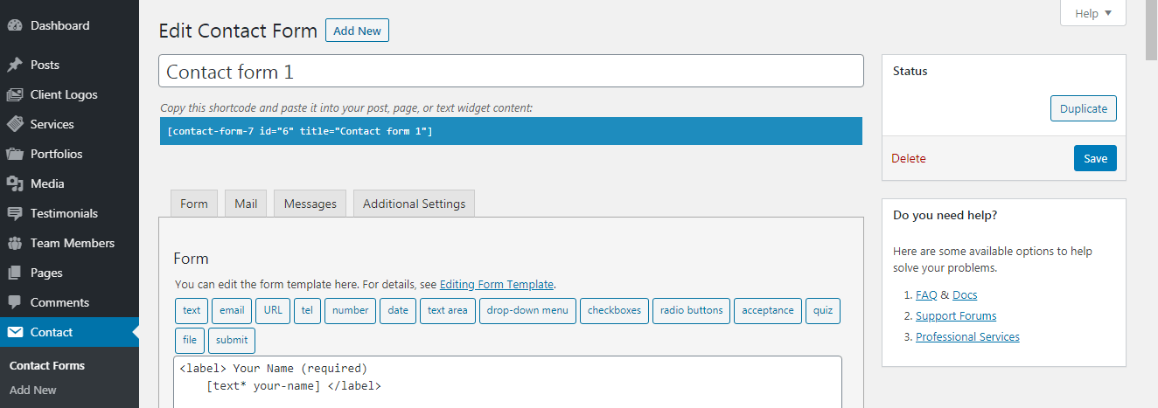The image size is (1158, 408).
Task: Open Client Logos via its sidebar icon
Action: pos(15,95)
